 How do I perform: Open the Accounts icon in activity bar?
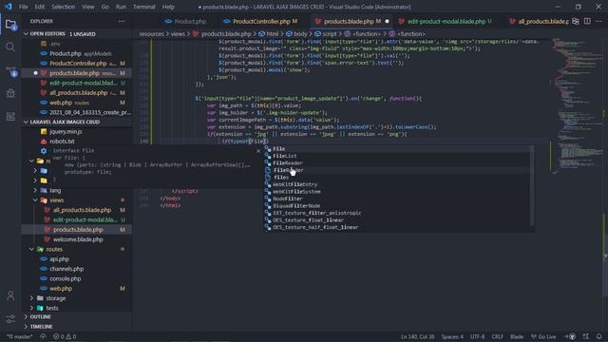(10, 295)
